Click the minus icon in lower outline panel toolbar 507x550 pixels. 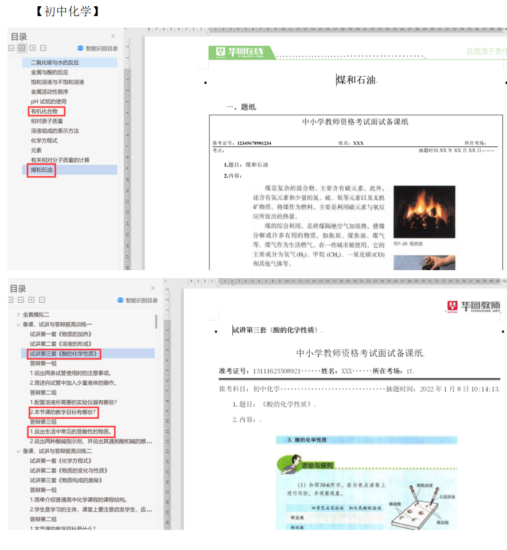point(42,300)
